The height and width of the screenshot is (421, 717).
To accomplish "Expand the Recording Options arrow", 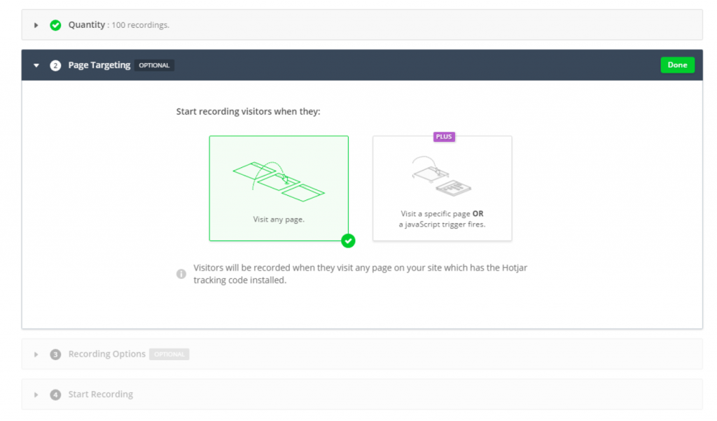I will [36, 355].
